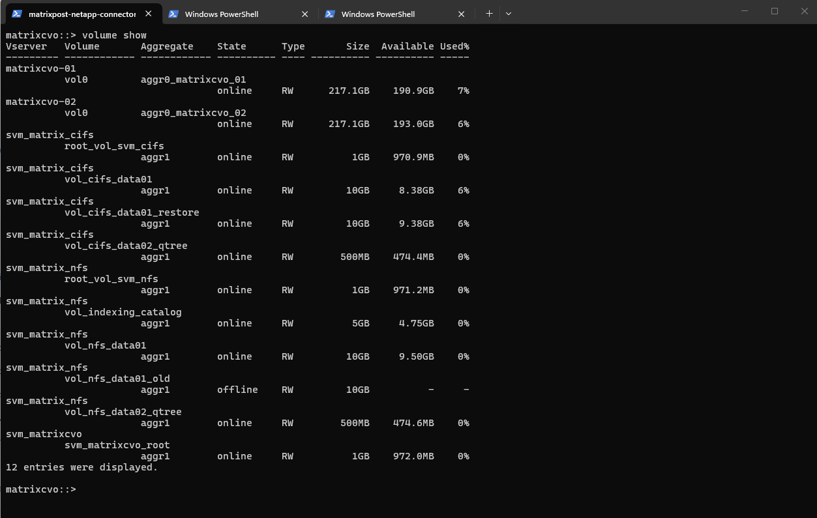Minimize the terminal window
Image resolution: width=817 pixels, height=518 pixels.
pyautogui.click(x=745, y=11)
